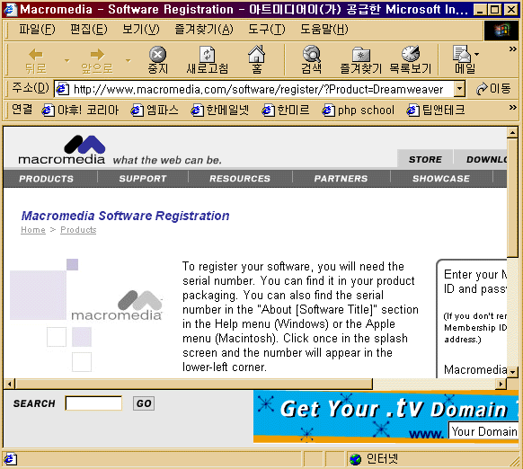
Task: Click the Stop (중지) toolbar icon
Action: tap(157, 54)
